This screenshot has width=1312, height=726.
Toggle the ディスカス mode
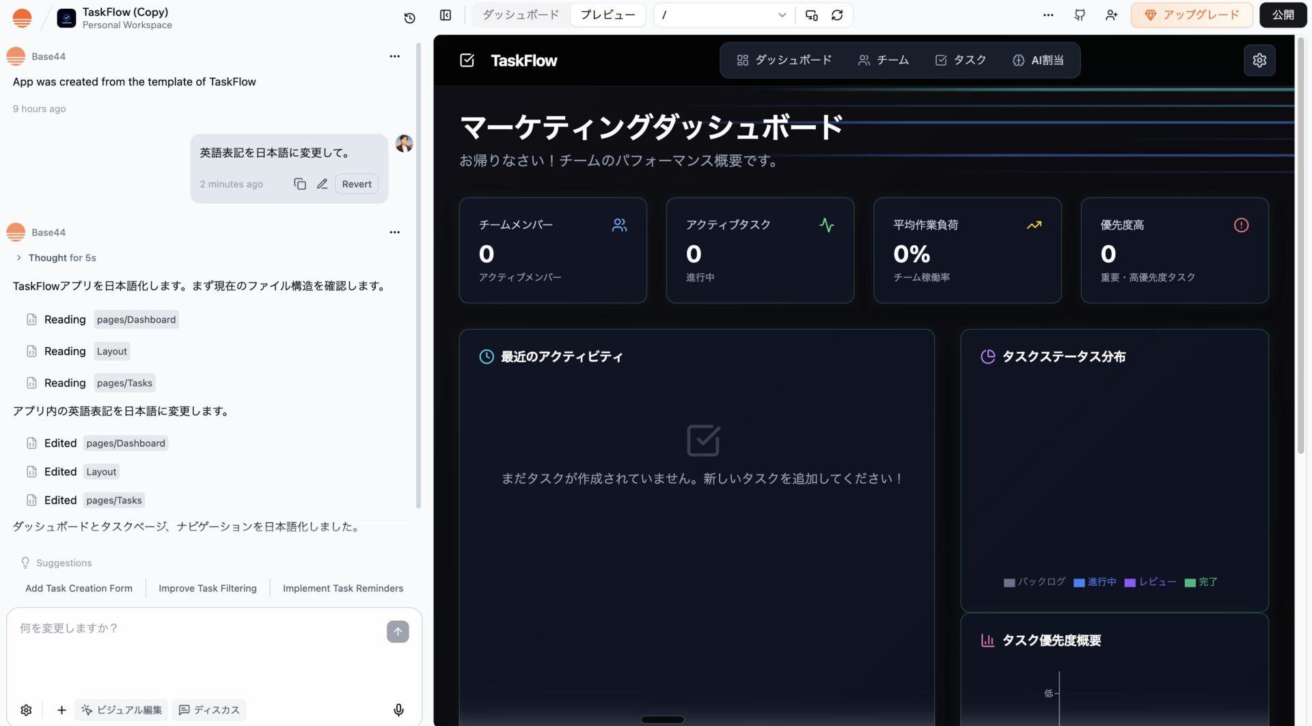click(209, 710)
